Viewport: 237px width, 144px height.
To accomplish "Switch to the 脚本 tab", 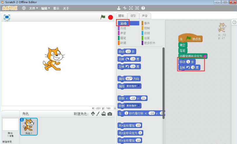I will [121, 16].
